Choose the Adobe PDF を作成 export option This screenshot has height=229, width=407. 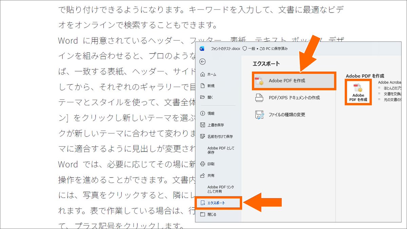294,81
